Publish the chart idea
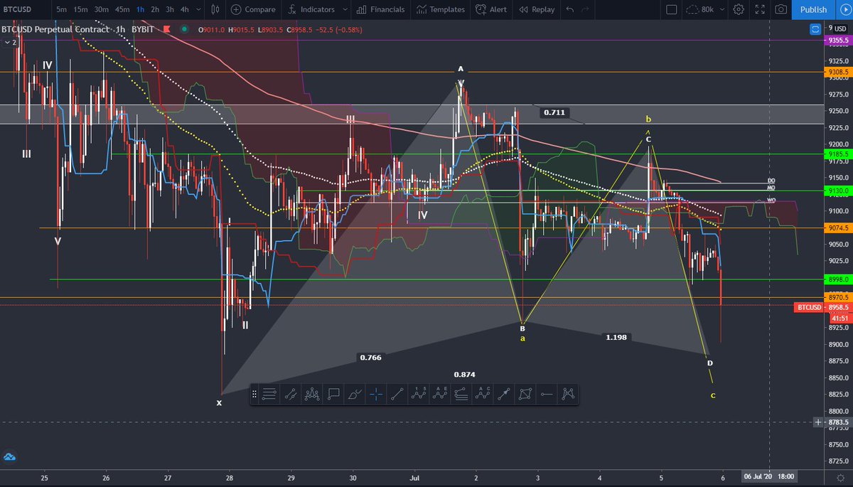The height and width of the screenshot is (487, 853). 813,9
